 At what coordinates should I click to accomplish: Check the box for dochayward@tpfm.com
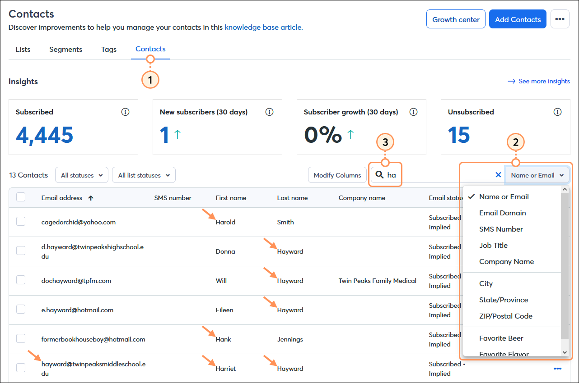(21, 280)
